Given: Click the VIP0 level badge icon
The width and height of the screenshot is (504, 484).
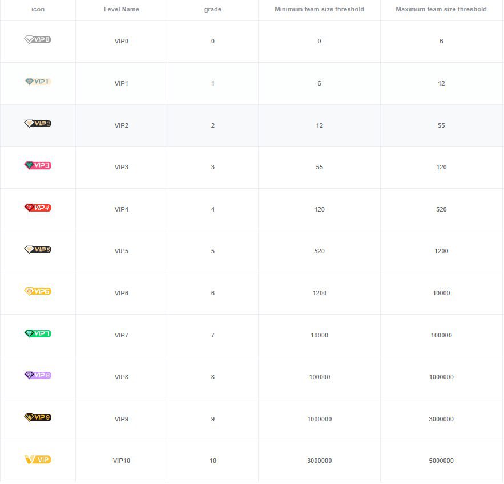Looking at the screenshot, I should coord(38,40).
